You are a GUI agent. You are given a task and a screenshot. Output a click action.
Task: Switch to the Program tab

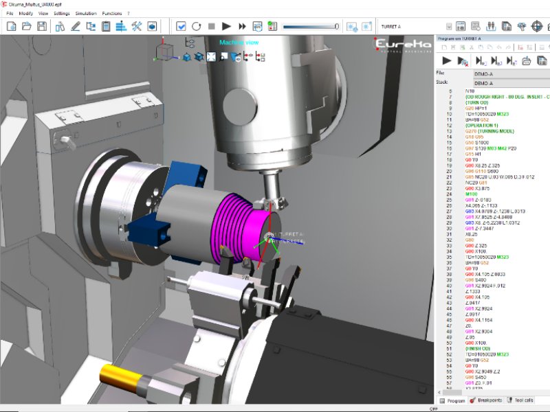[x=452, y=400]
